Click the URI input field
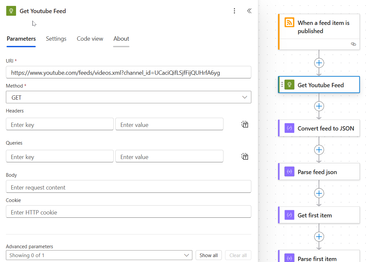 pos(128,72)
